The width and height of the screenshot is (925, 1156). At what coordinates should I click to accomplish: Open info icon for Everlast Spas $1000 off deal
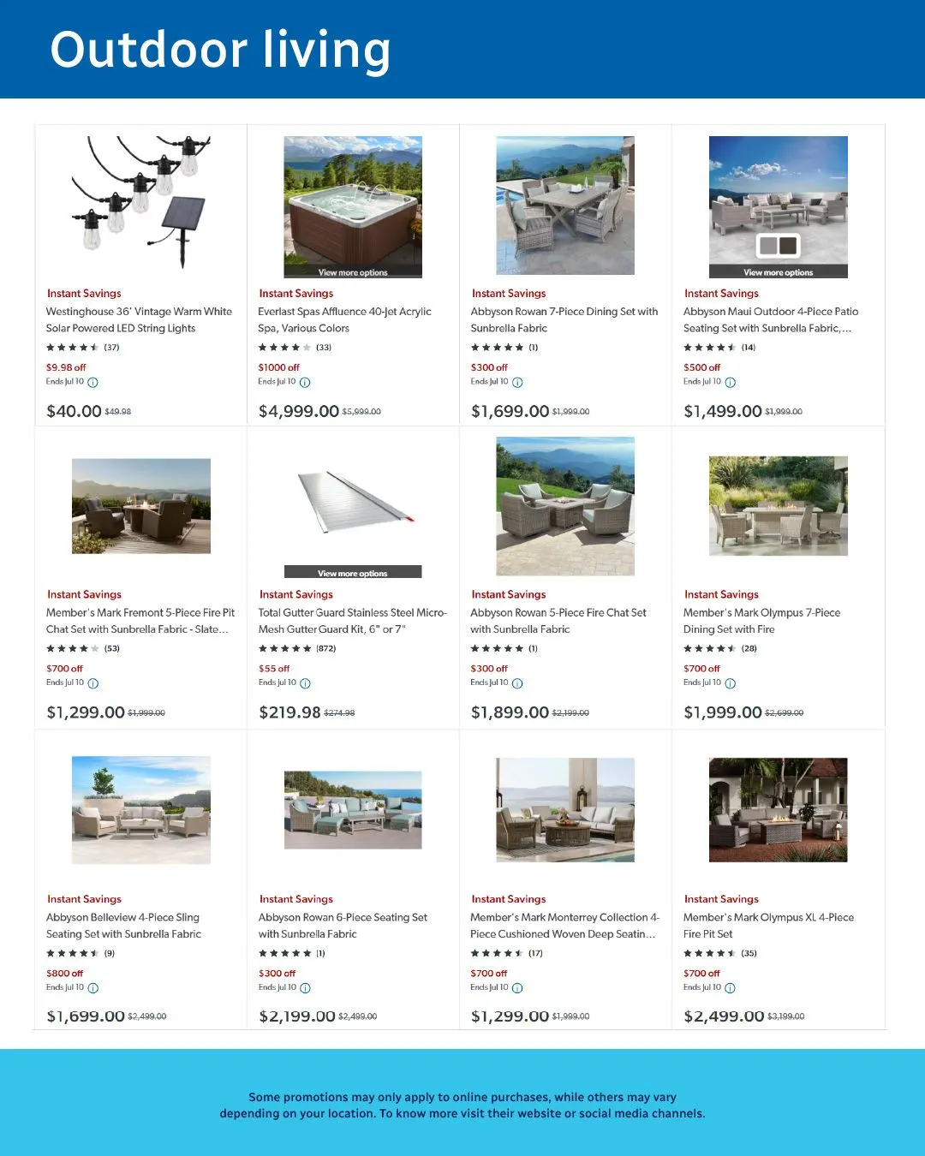305,383
